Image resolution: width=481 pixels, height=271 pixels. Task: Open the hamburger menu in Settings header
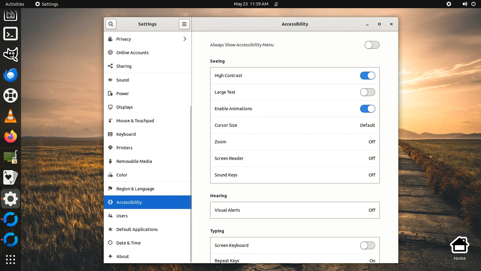click(184, 24)
